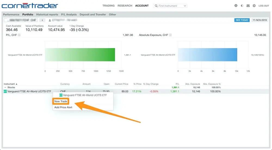Switch to the Portfolio tab
The image size is (272, 150).
28,15
